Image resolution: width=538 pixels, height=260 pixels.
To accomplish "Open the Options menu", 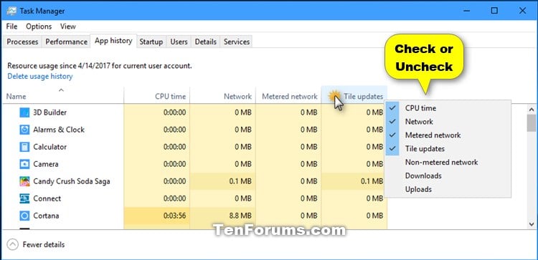I will (x=39, y=27).
